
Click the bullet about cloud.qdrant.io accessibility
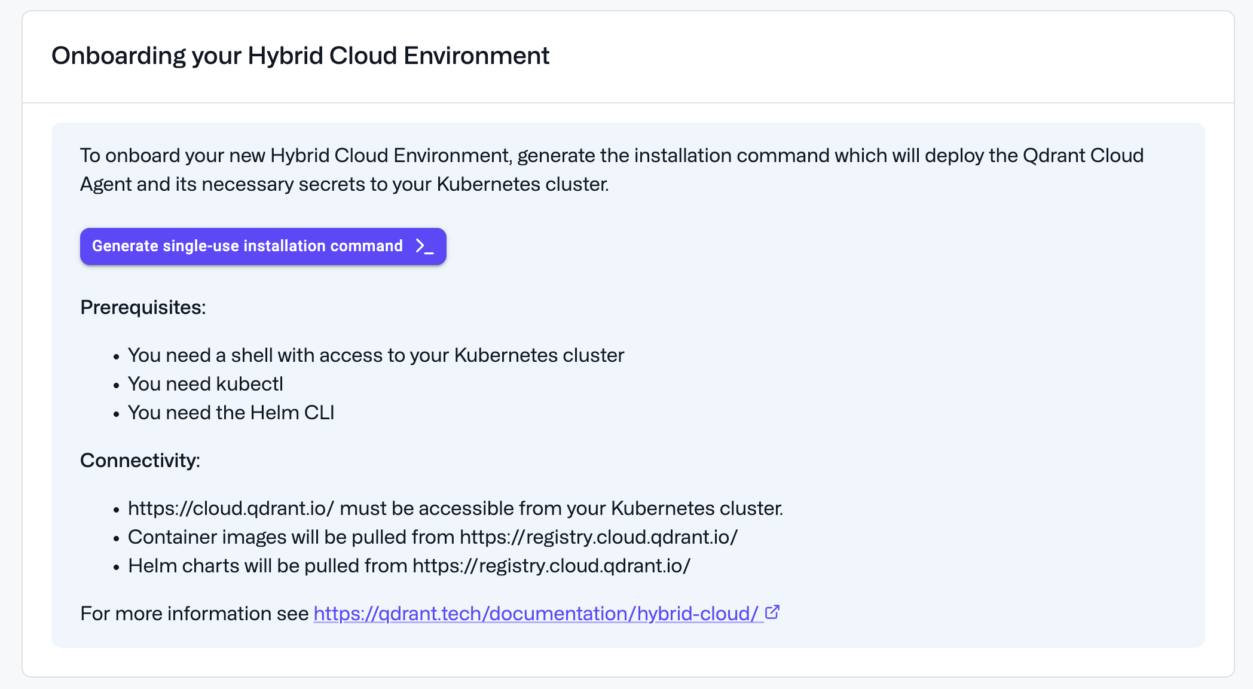pyautogui.click(x=455, y=508)
